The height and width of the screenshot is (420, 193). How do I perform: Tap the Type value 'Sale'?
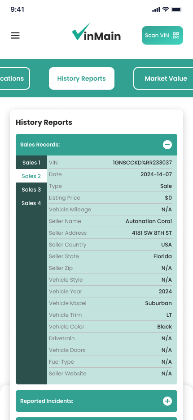(x=166, y=186)
